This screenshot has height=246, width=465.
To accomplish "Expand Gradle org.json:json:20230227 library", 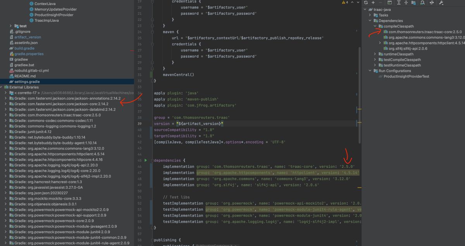I will click(6, 193).
